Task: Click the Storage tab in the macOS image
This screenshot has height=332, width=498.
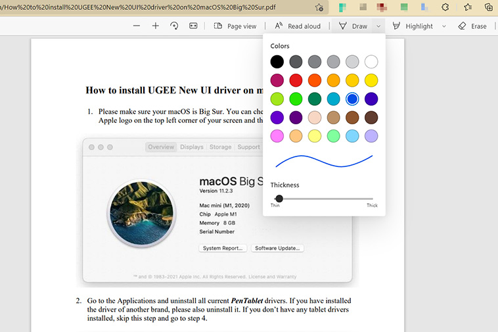Action: click(x=220, y=147)
